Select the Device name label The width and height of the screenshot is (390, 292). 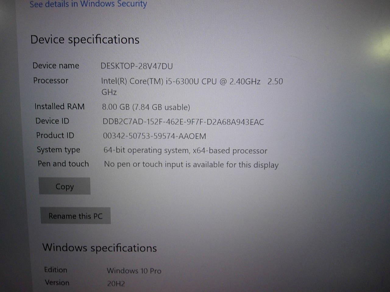tap(56, 65)
